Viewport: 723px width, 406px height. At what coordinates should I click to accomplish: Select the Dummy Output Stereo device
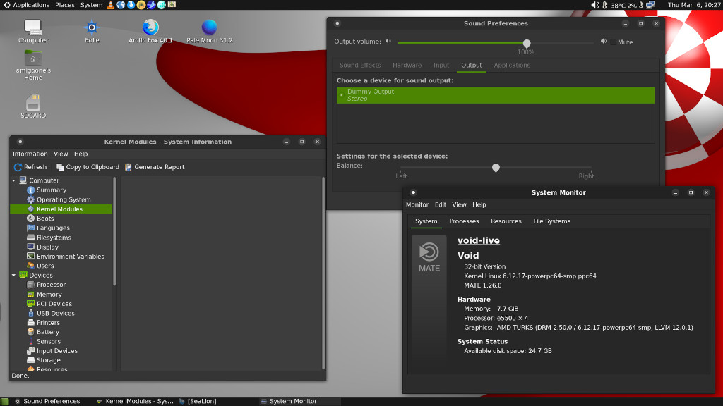496,95
